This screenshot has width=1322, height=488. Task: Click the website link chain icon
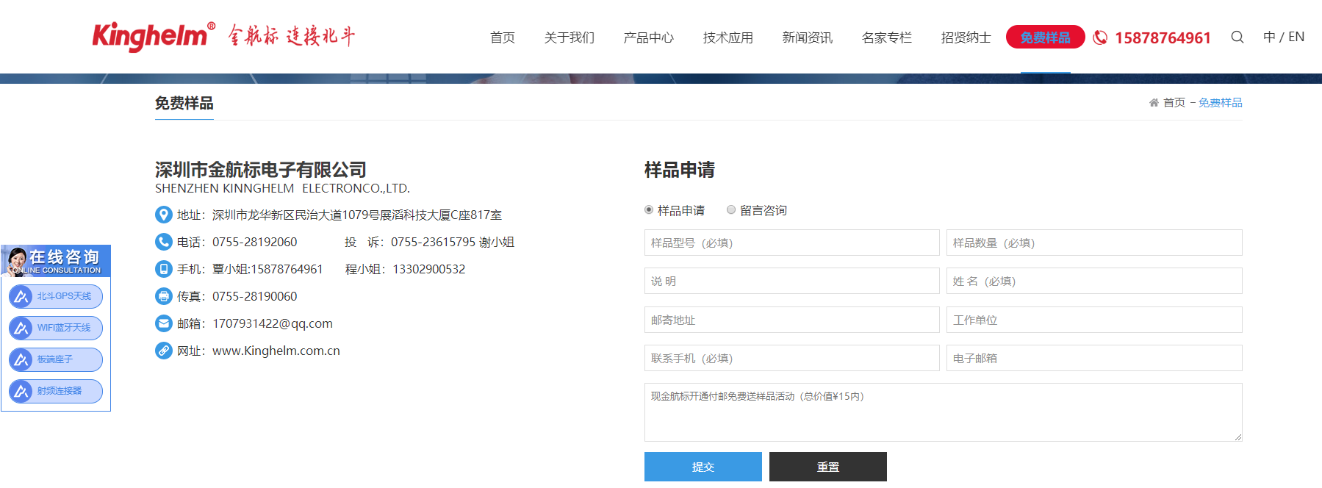[163, 351]
